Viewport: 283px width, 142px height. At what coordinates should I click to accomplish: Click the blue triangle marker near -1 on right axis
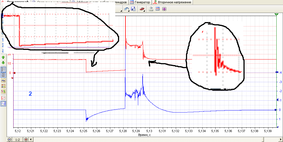(x=277, y=100)
